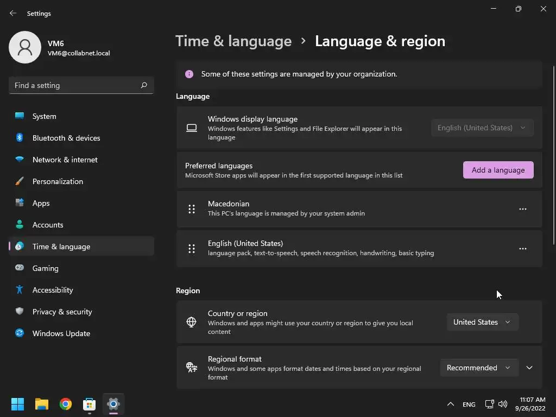Screen dimensions: 556x417
Task: Expand the Regional format details chevron
Action: 529,368
